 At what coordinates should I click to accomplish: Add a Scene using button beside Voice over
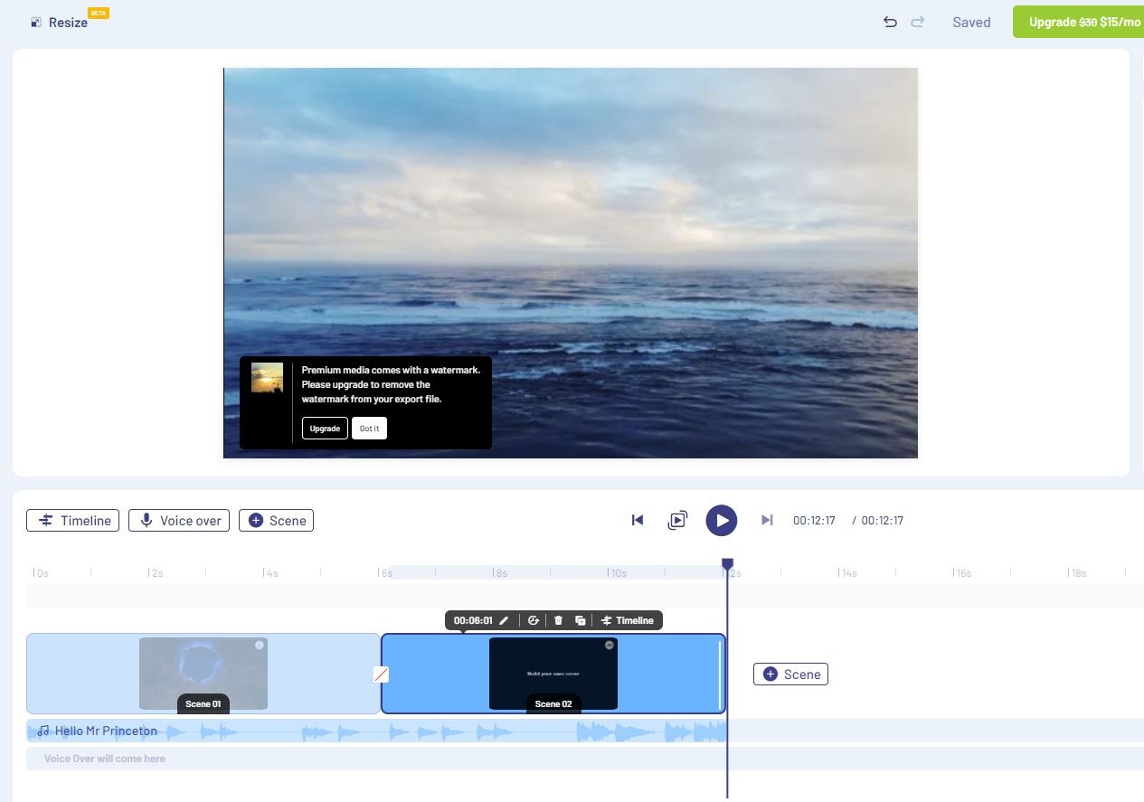(x=276, y=520)
